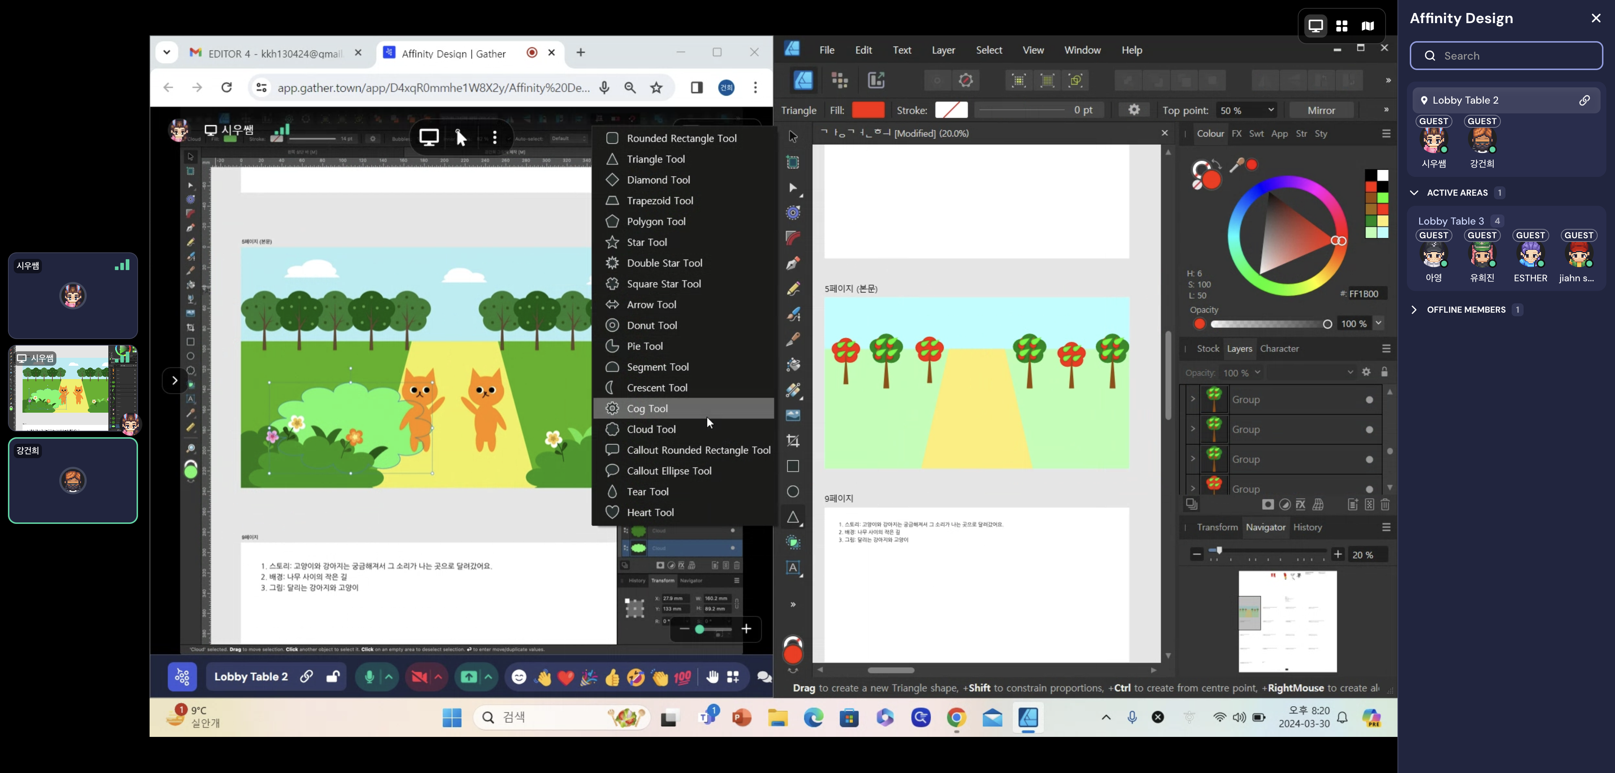Image resolution: width=1615 pixels, height=773 pixels.
Task: Click the red Fill colour swatch
Action: [x=868, y=110]
